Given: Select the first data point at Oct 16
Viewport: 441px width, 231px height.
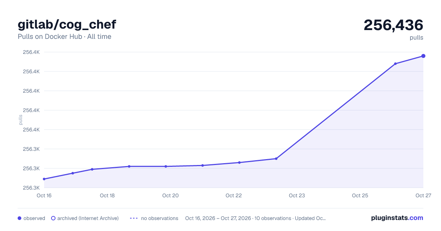Looking at the screenshot, I should 44,179.
